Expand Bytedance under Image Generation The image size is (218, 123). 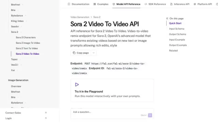point(17,102)
